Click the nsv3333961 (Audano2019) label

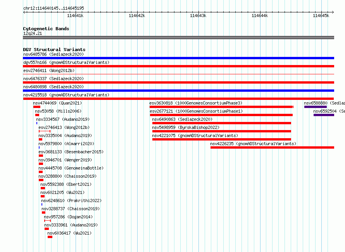pos(71,225)
